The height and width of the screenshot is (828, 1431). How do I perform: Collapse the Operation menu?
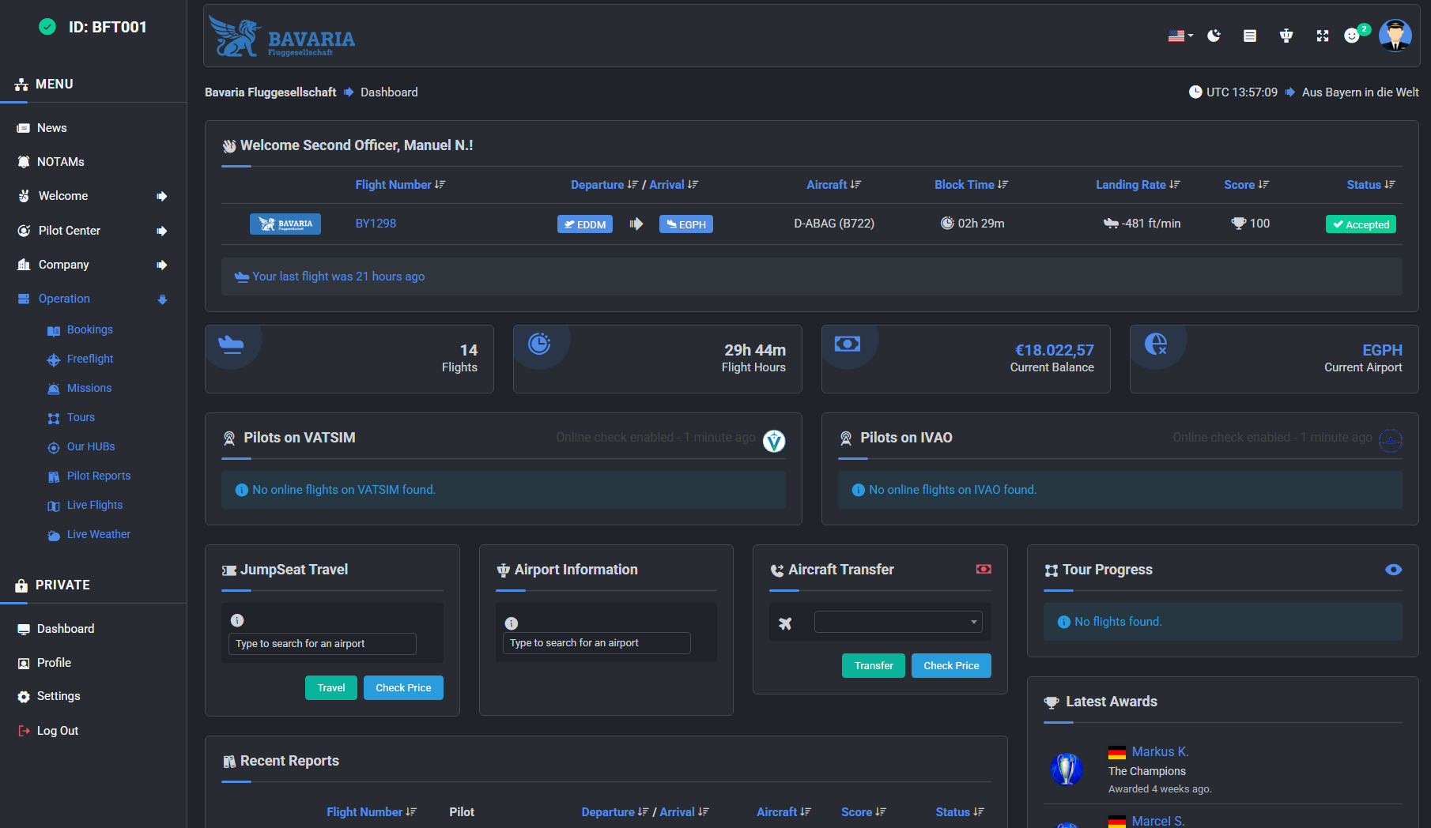point(93,299)
